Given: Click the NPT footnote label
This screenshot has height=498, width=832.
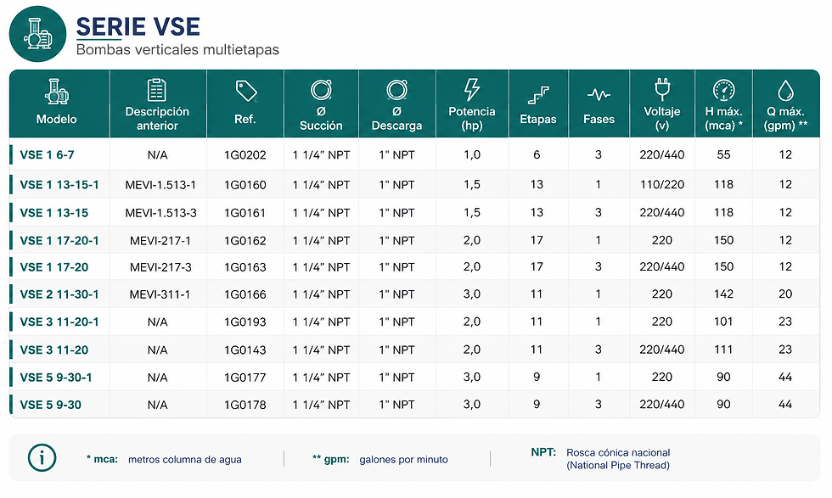Looking at the screenshot, I should coord(543,452).
